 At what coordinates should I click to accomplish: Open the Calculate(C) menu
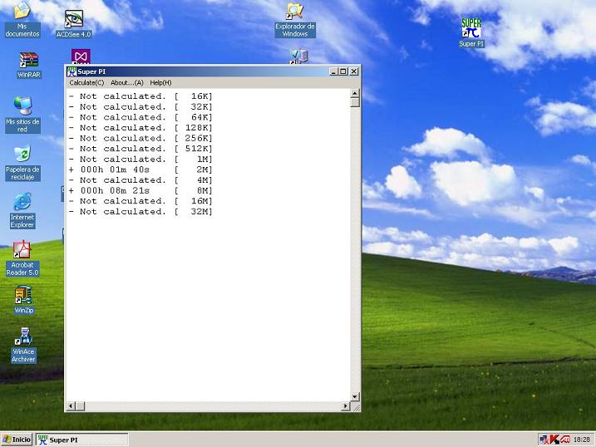[x=86, y=83]
